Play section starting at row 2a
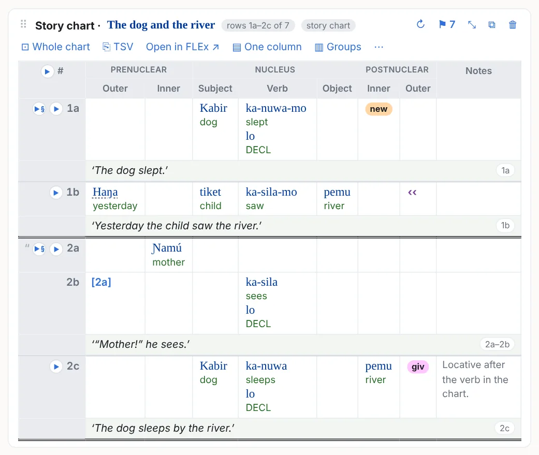The image size is (539, 455). pos(39,249)
